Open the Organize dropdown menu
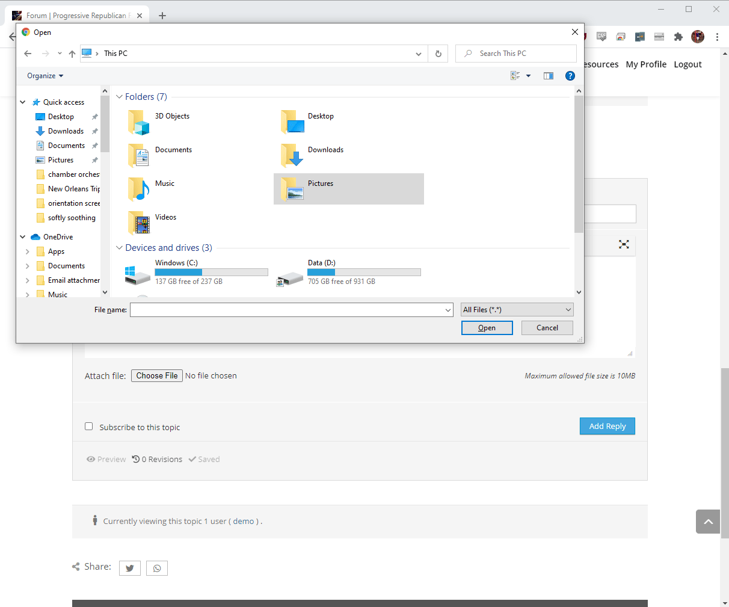729x607 pixels. pos(45,76)
